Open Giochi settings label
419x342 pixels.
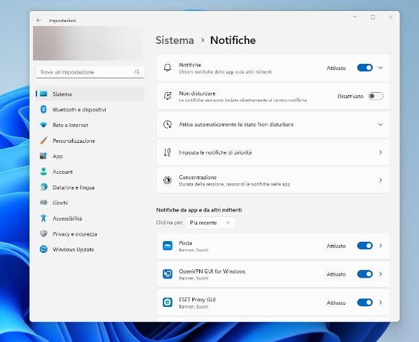coord(60,203)
